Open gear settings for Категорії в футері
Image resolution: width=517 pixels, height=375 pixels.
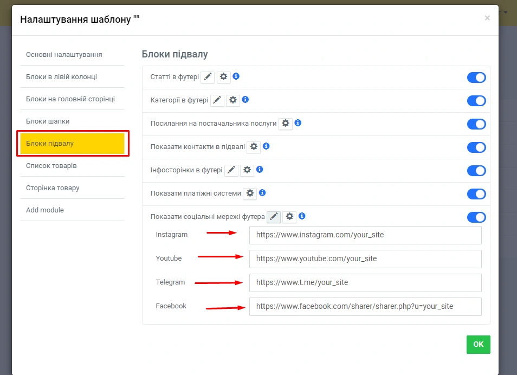pyautogui.click(x=233, y=100)
